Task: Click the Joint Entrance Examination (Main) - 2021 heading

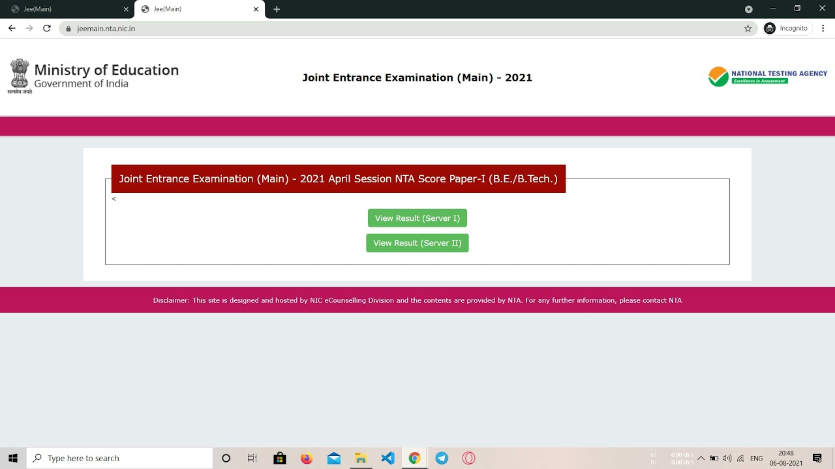Action: click(x=417, y=78)
